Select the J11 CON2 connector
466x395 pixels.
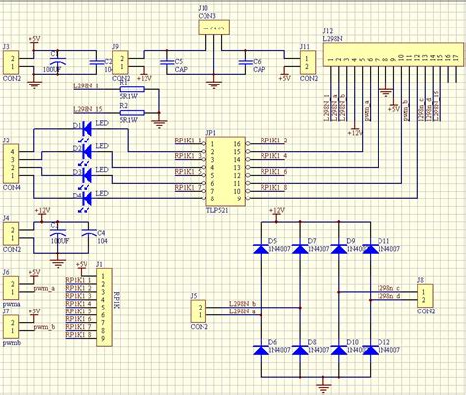(x=308, y=63)
